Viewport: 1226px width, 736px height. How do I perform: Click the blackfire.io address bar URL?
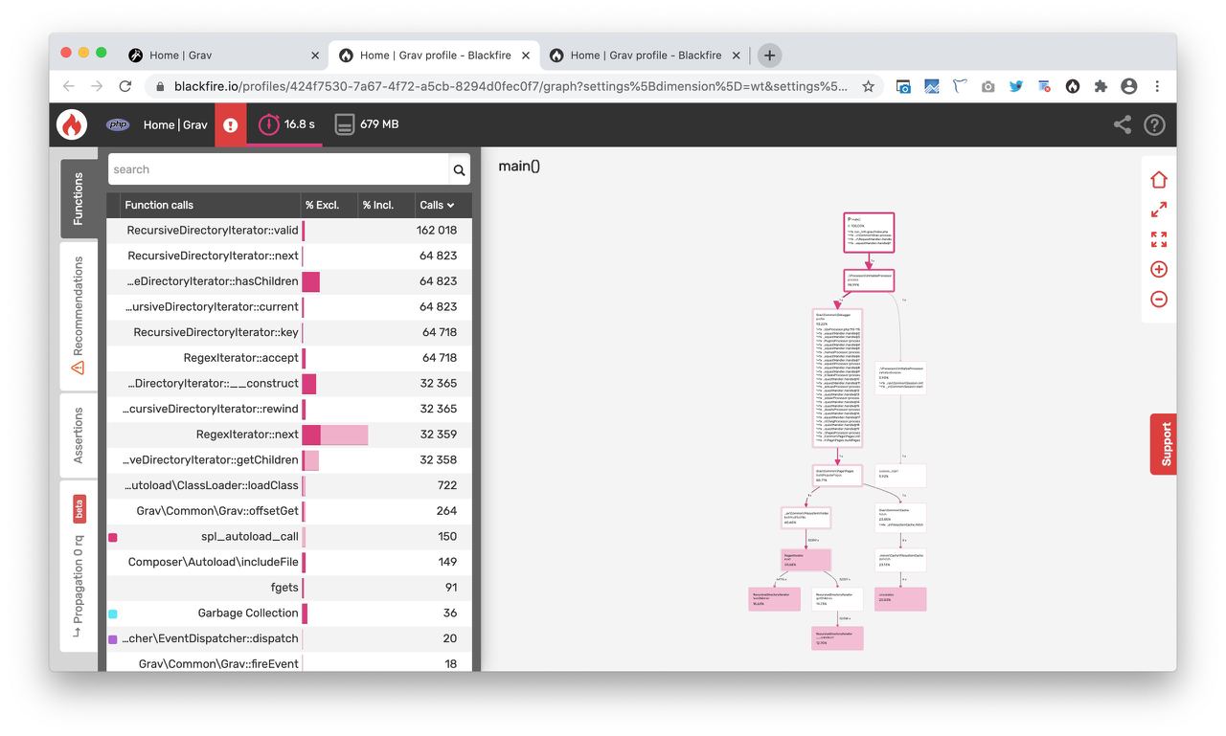511,86
